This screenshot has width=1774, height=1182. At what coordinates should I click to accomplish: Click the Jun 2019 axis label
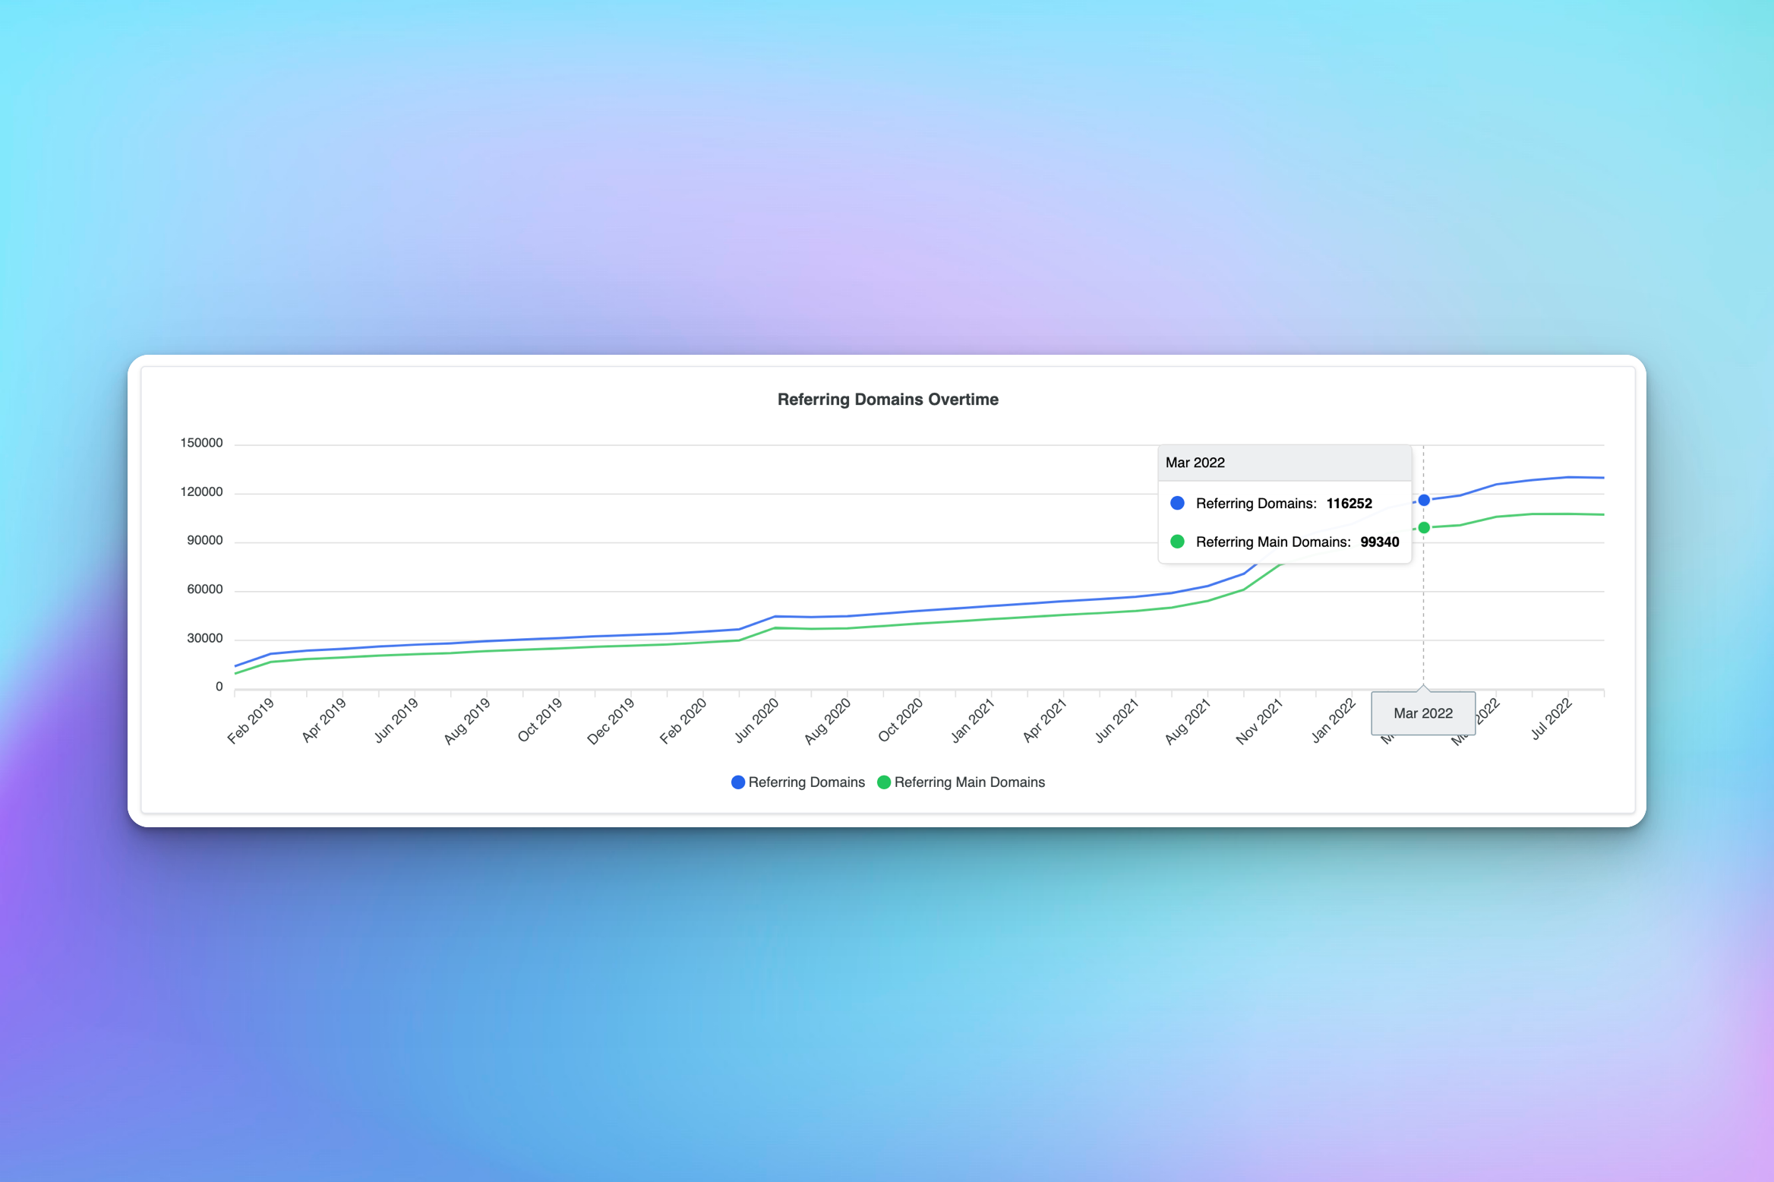(x=396, y=720)
